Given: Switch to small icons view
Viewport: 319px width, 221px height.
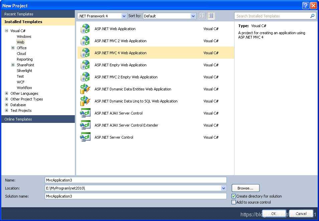Looking at the screenshot, I should (202, 16).
